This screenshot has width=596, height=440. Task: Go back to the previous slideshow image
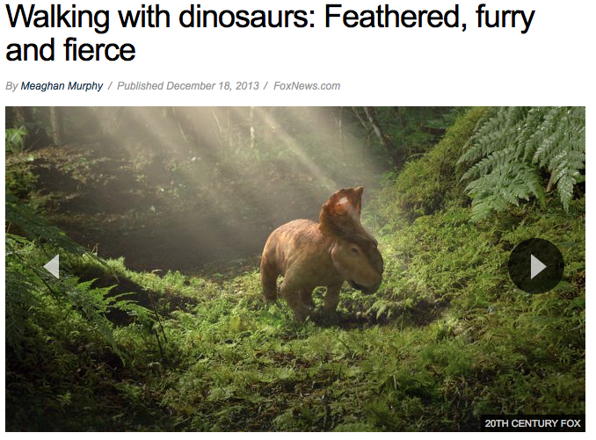pos(51,266)
